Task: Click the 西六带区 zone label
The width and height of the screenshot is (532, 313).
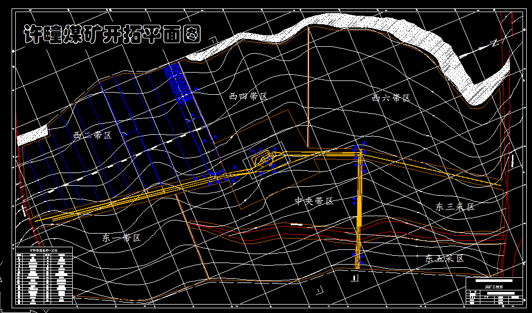Action: tap(391, 98)
